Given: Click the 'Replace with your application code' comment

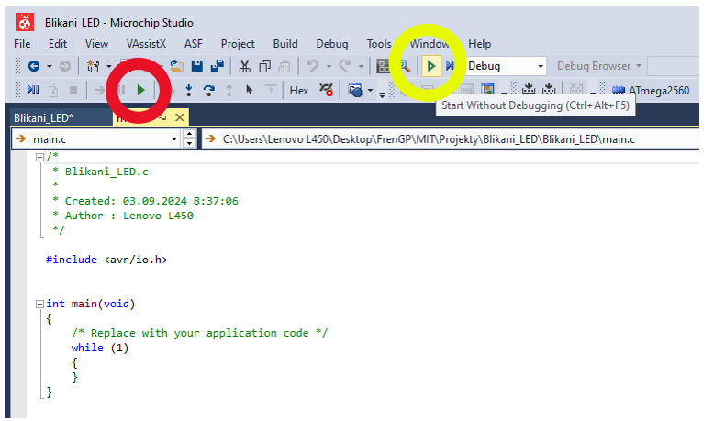Looking at the screenshot, I should pyautogui.click(x=199, y=333).
